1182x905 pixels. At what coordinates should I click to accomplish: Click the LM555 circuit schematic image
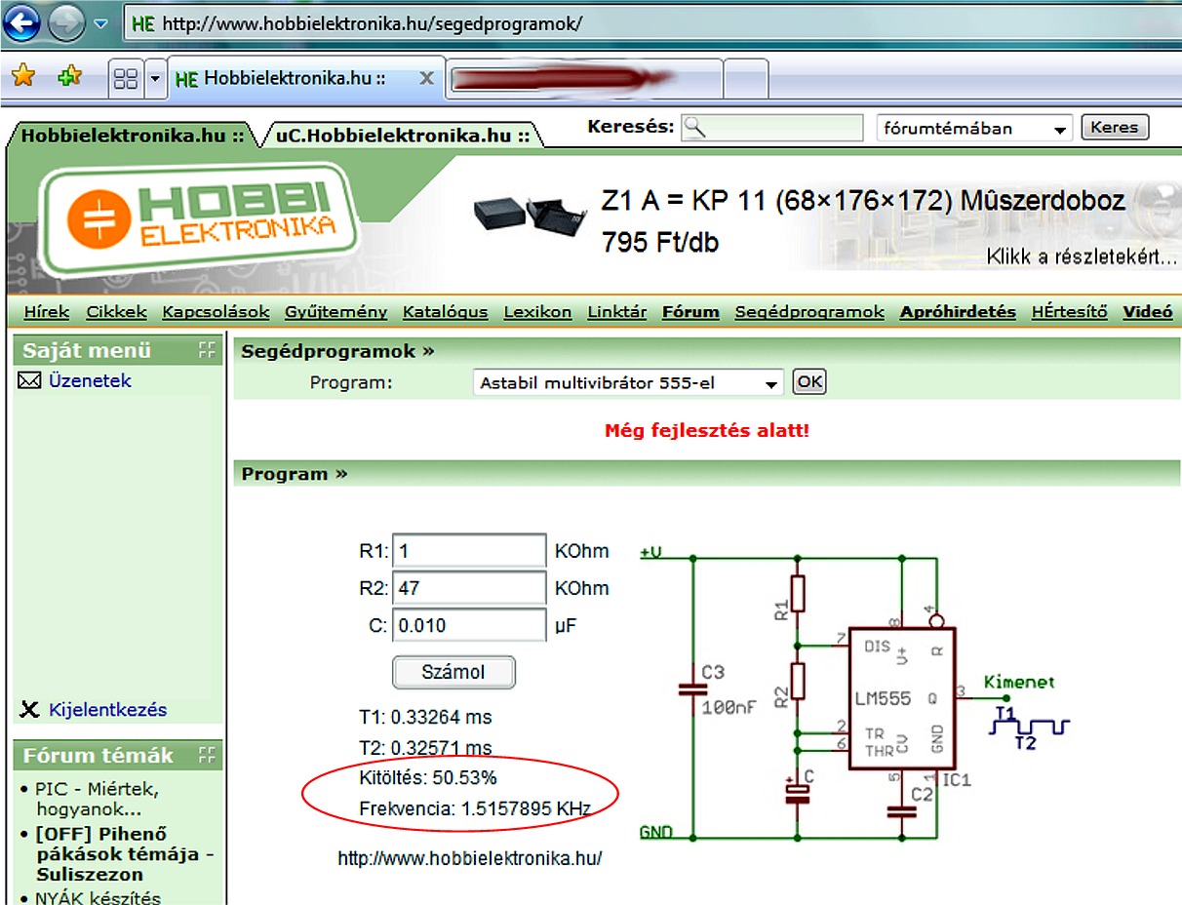click(855, 694)
